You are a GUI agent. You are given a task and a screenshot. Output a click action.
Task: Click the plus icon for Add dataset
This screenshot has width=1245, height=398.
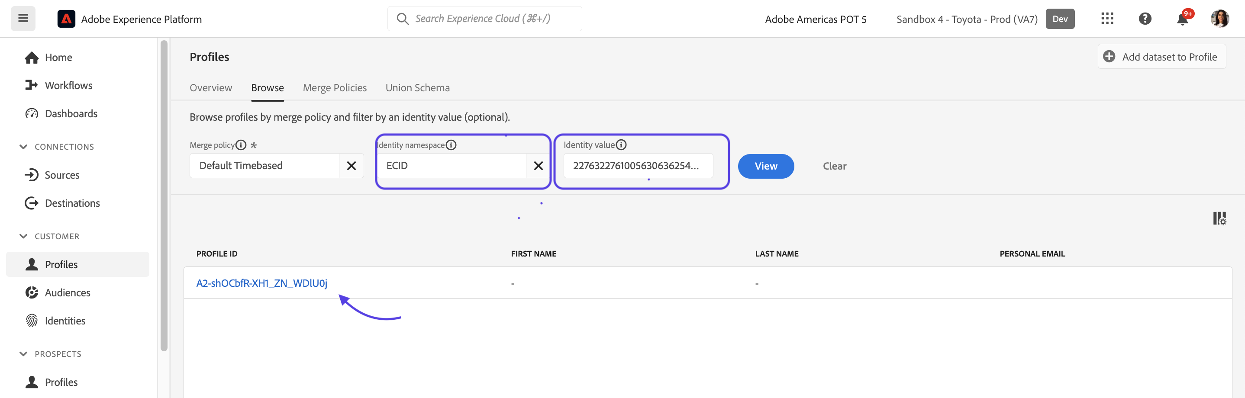(x=1109, y=57)
